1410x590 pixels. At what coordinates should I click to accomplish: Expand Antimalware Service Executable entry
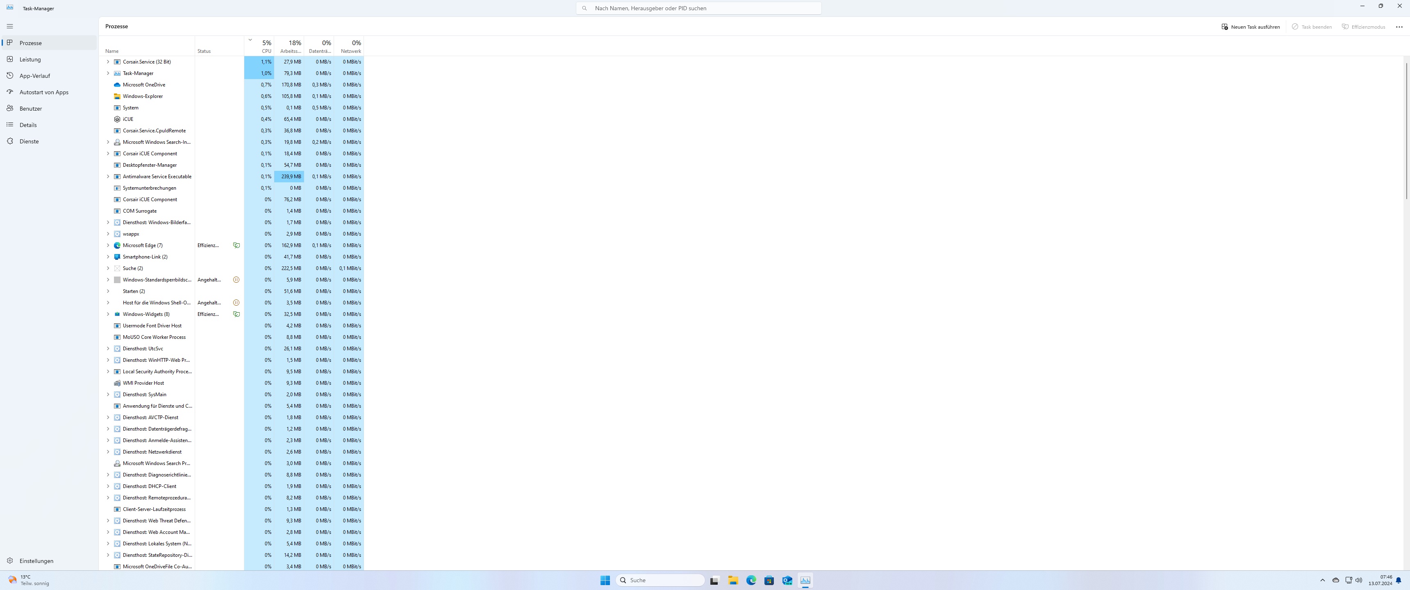[x=108, y=176]
